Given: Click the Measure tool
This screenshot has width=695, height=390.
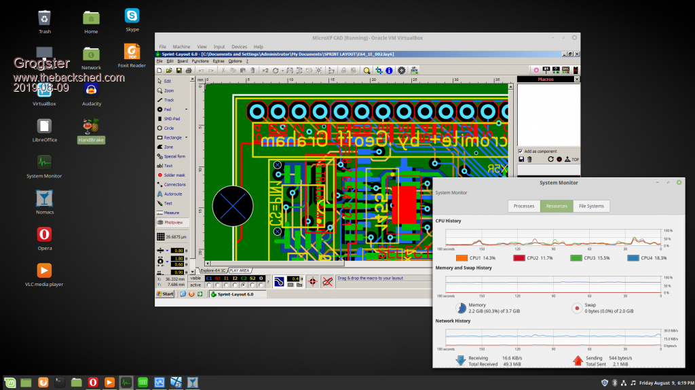Looking at the screenshot, I should click(x=171, y=213).
